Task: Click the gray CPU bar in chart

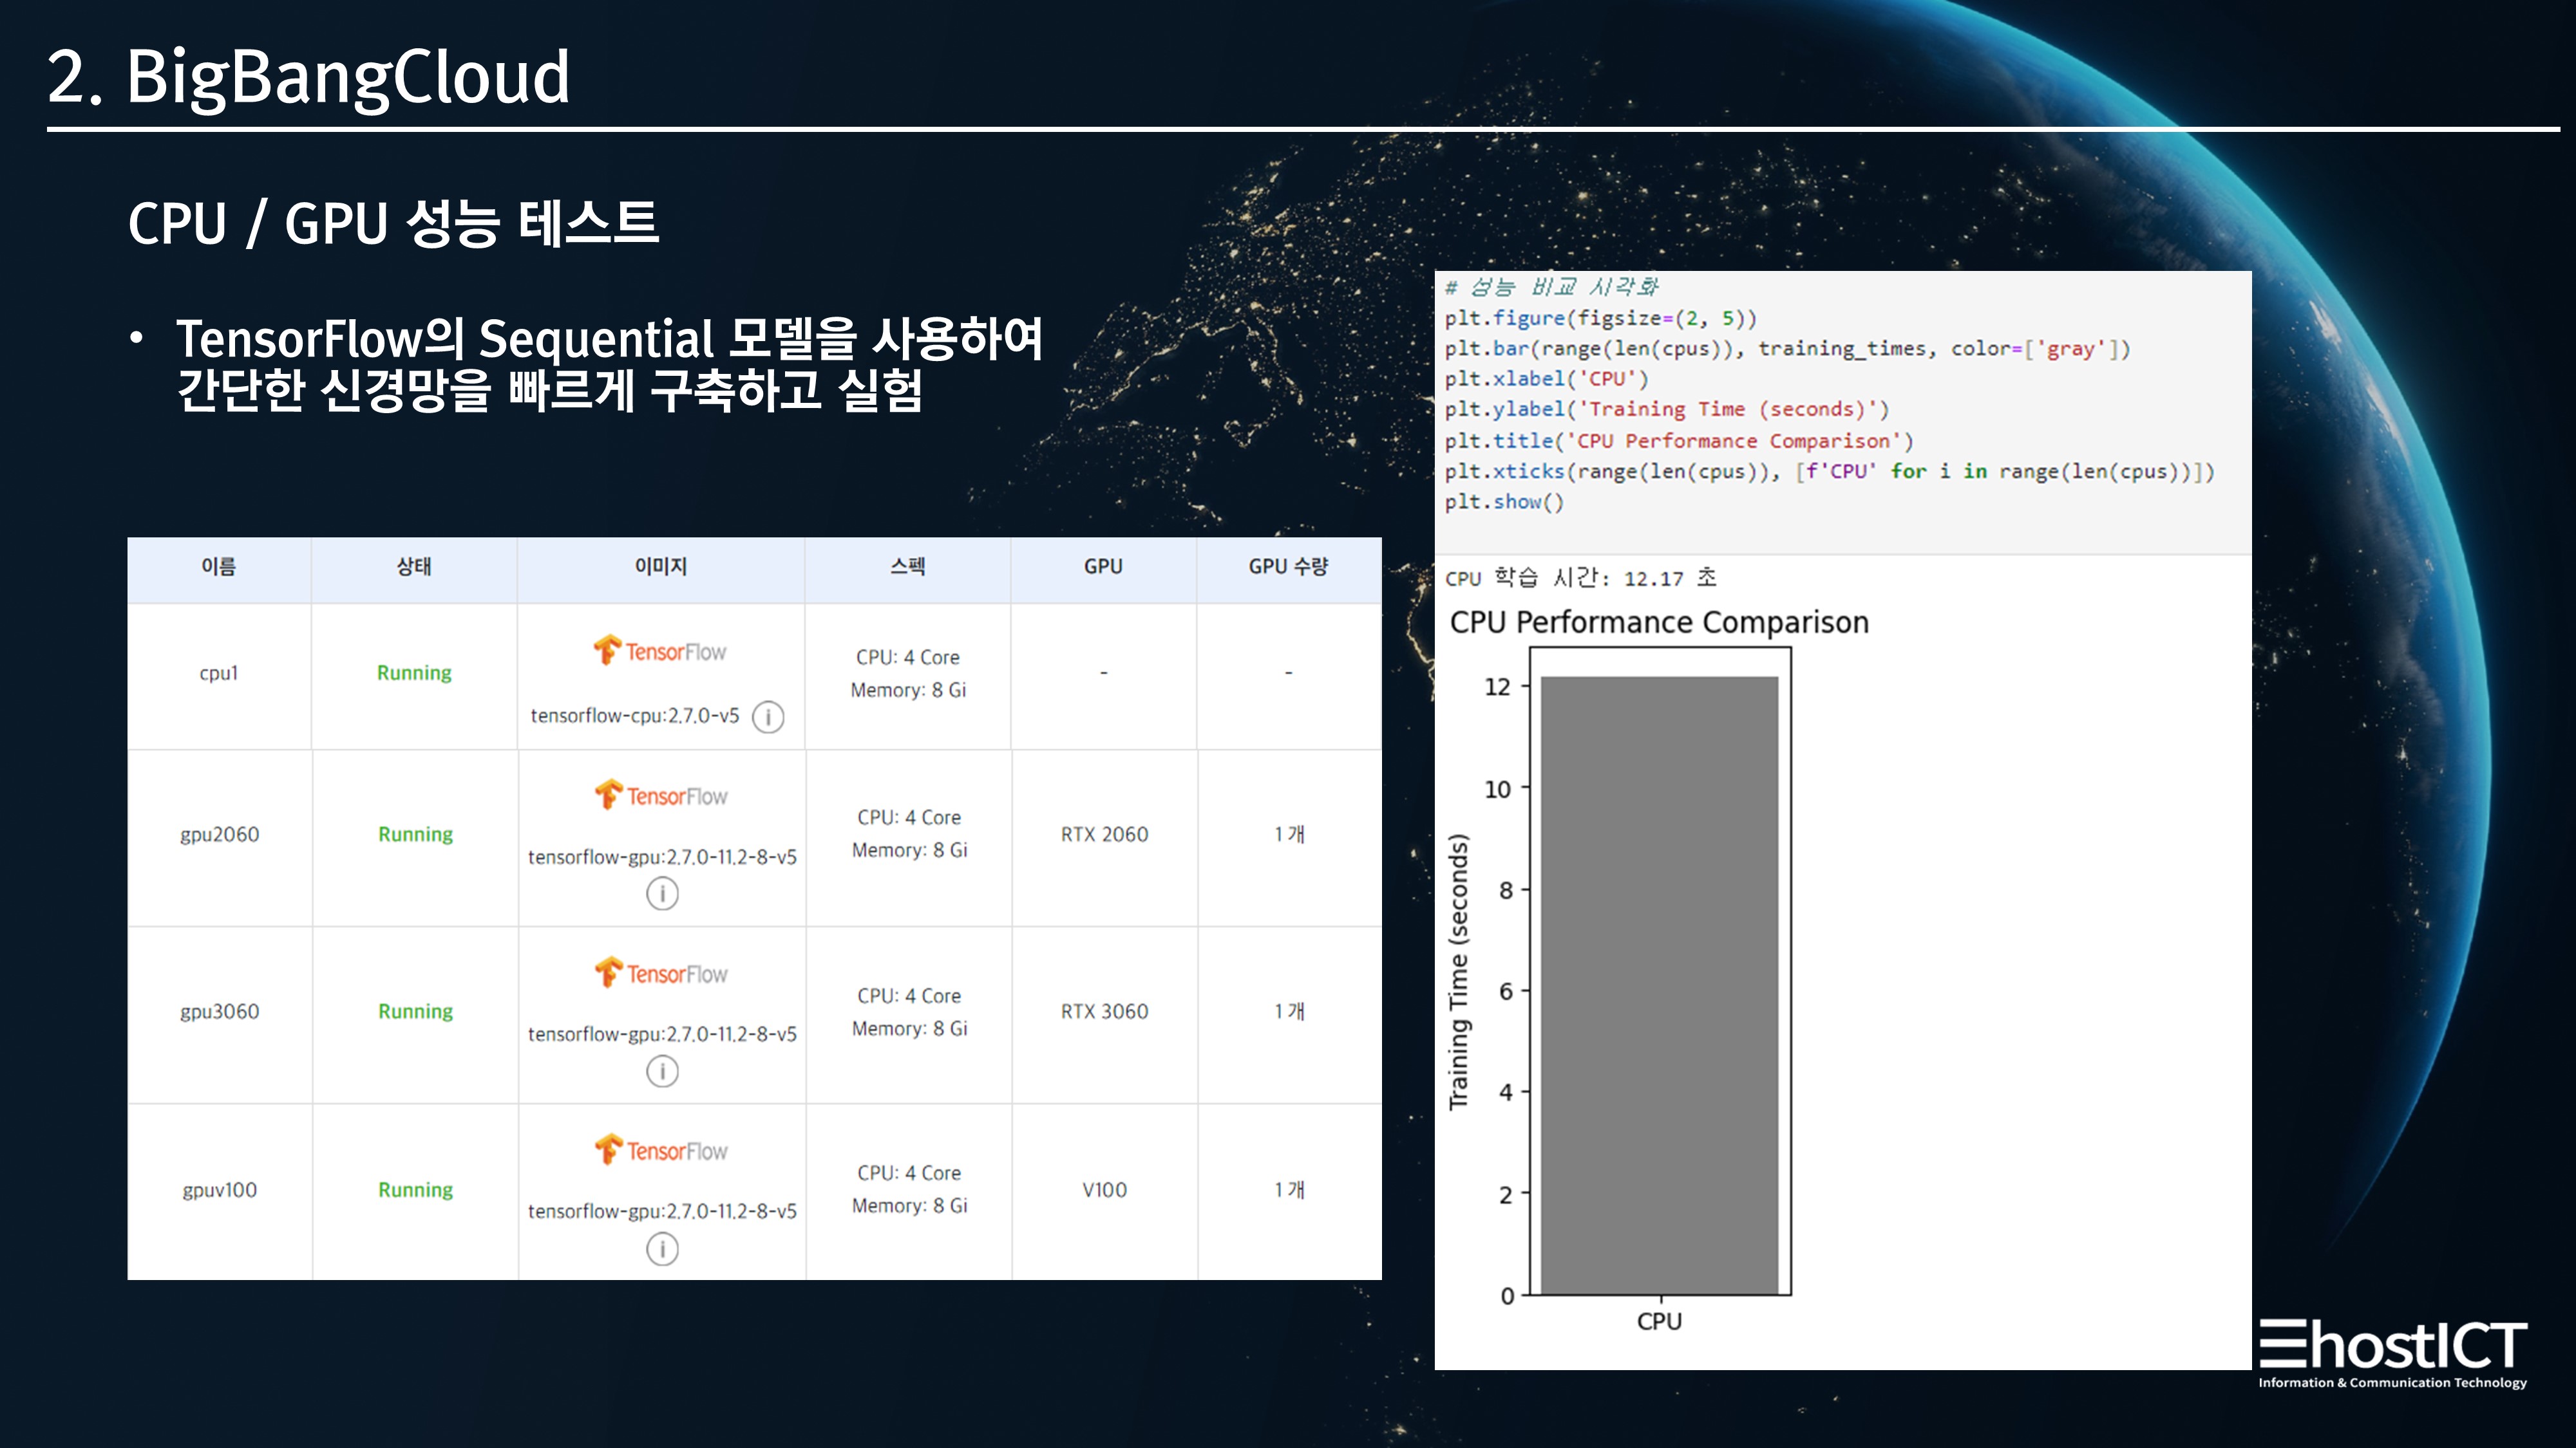Action: tap(1659, 985)
